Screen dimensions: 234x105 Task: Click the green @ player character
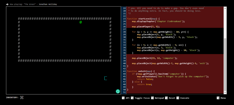tap(81, 22)
